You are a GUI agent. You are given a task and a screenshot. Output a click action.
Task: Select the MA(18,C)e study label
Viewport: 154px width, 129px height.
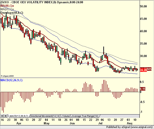coord(7,6)
